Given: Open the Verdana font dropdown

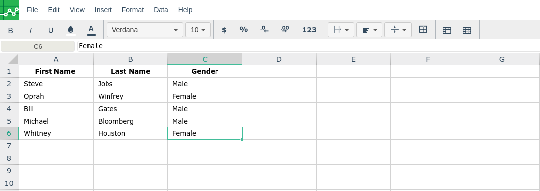Looking at the screenshot, I should 145,30.
